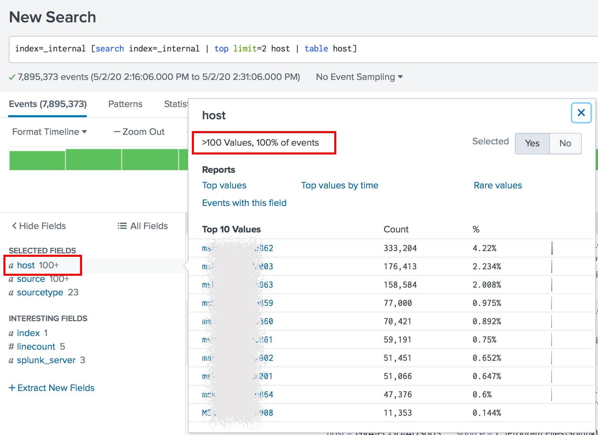Click host value with count 176,413
The width and height of the screenshot is (598, 435).
(238, 267)
